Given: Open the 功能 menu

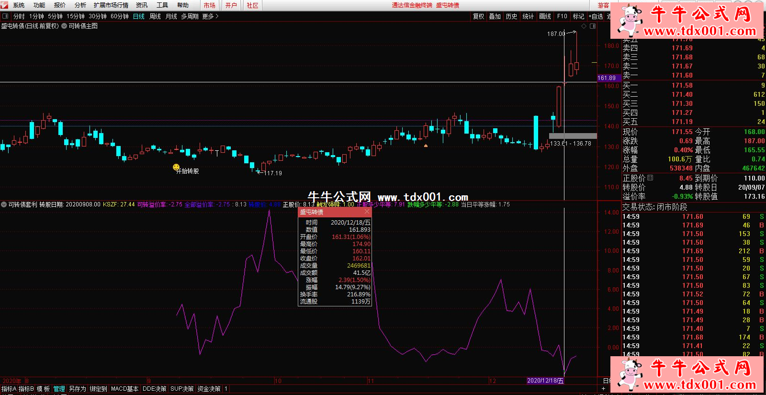Looking at the screenshot, I should click(39, 5).
